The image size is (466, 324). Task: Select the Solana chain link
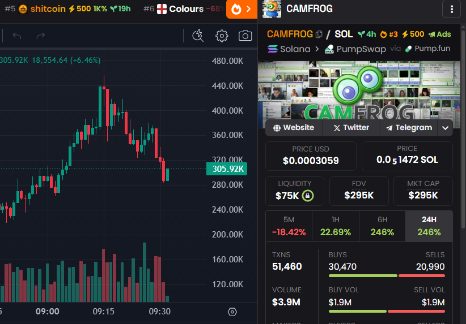[x=289, y=49]
